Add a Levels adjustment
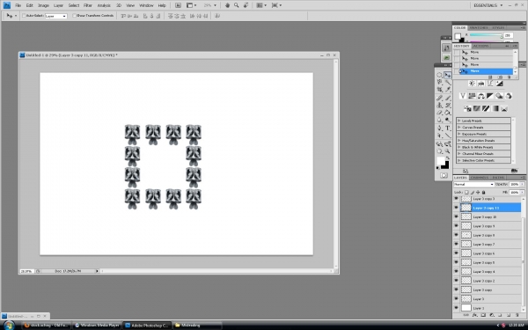The image size is (528, 330). pos(480,84)
